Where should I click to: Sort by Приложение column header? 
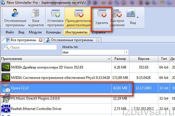click(x=56, y=59)
